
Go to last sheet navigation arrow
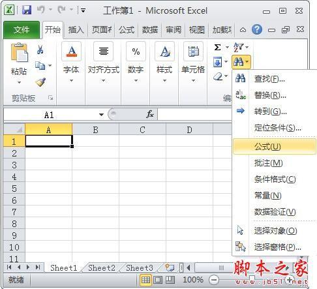tap(38, 267)
